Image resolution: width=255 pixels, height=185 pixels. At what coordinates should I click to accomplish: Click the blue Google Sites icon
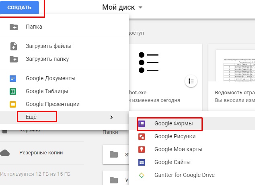click(142, 162)
